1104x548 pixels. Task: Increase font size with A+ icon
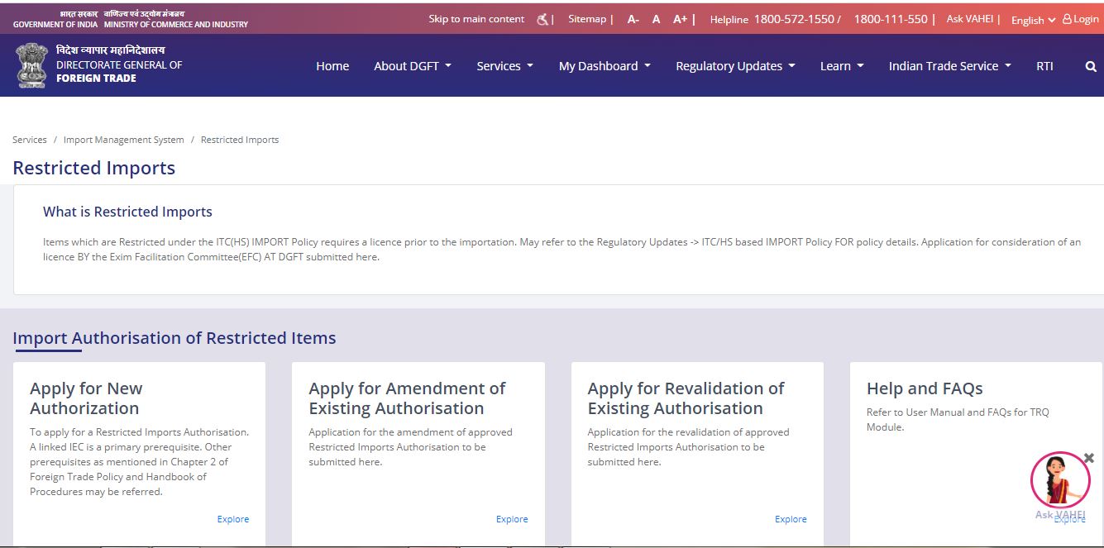coord(680,18)
